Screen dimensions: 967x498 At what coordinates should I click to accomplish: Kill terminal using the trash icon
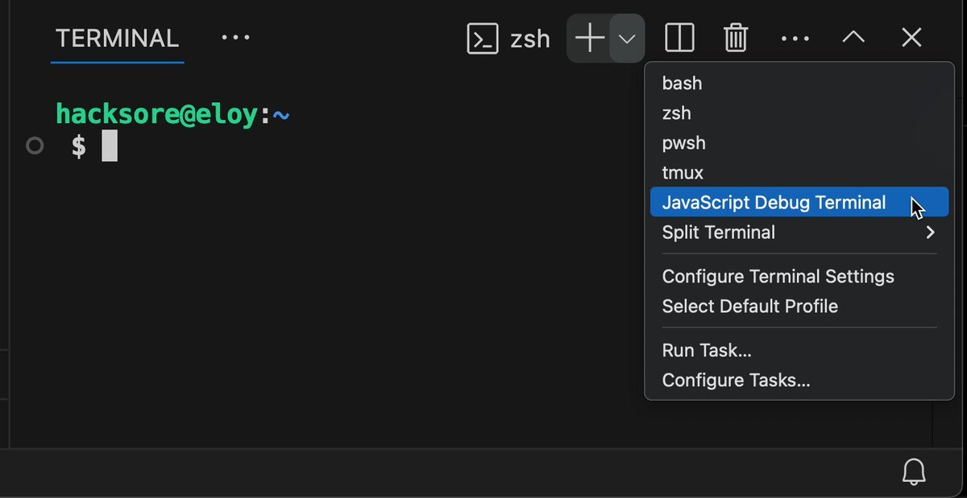tap(736, 38)
